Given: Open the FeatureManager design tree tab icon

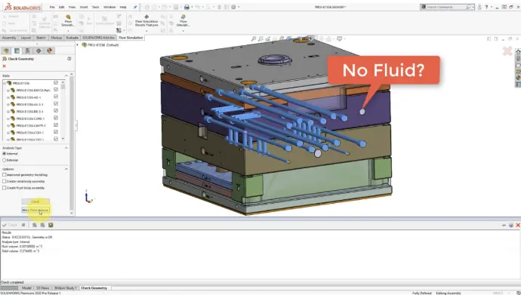Looking at the screenshot, I should 6,51.
